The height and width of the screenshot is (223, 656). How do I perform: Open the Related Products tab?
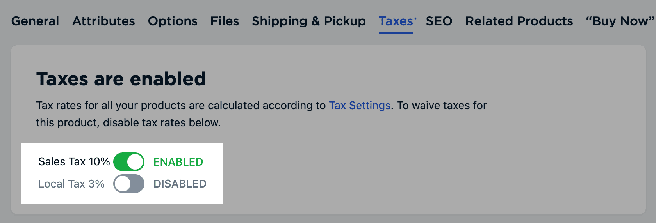[519, 21]
